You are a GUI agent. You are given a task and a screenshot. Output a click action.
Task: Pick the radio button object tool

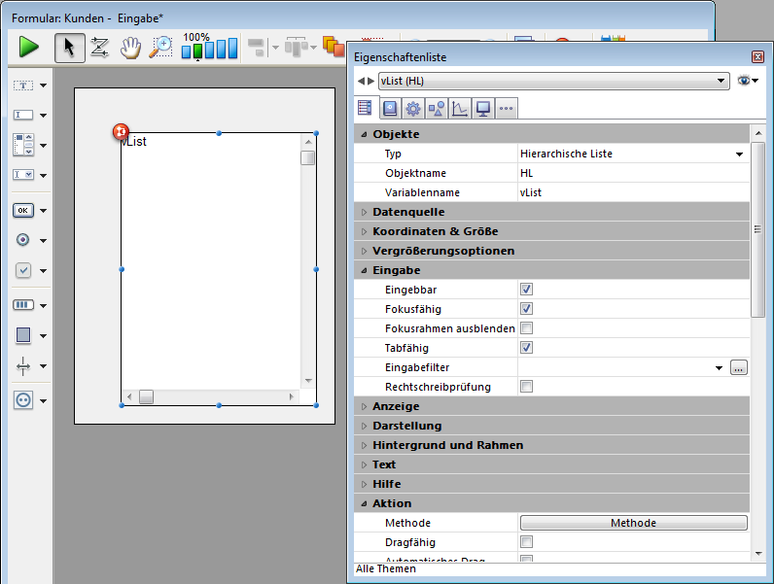tap(23, 240)
